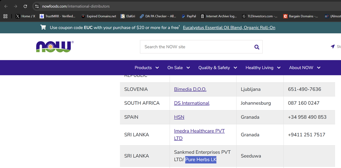Open the apps grid icon in bookmarks bar
Viewport: 341px width, 168px height.
[5, 16]
